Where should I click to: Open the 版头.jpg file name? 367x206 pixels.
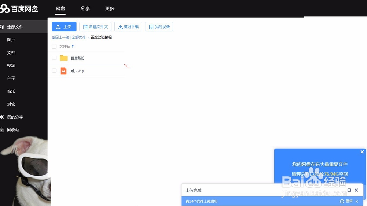click(77, 71)
